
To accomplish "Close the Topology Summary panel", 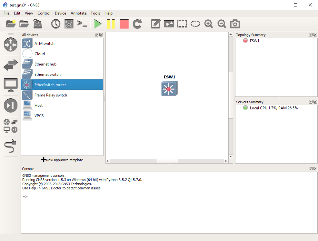I will point(315,35).
